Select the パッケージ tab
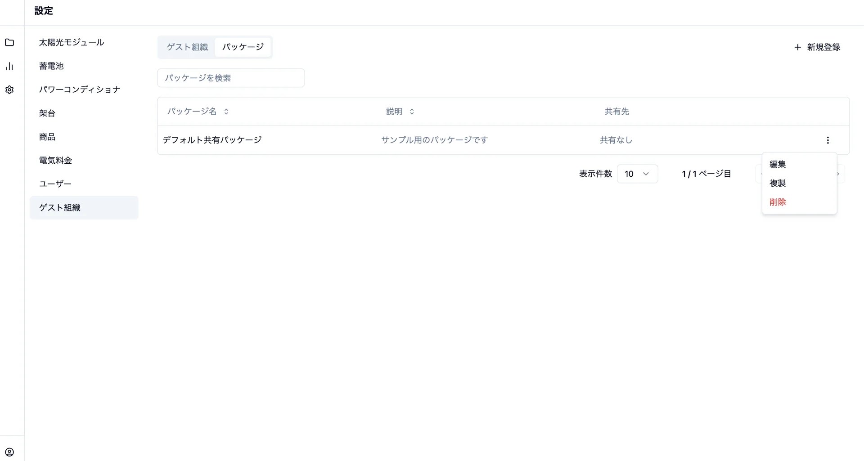The height and width of the screenshot is (461, 864). tap(243, 47)
